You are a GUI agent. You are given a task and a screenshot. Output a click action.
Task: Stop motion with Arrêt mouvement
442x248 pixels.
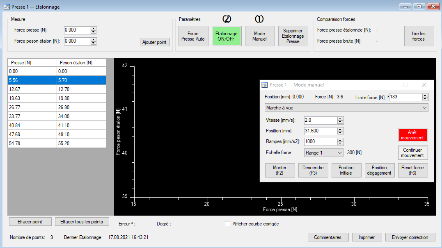point(413,135)
